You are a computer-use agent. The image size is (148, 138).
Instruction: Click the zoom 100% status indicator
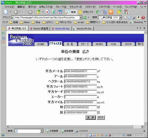coord(127,135)
